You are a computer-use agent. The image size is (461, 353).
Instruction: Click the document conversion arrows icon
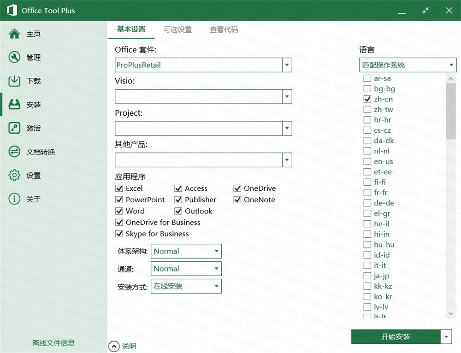[x=14, y=152]
